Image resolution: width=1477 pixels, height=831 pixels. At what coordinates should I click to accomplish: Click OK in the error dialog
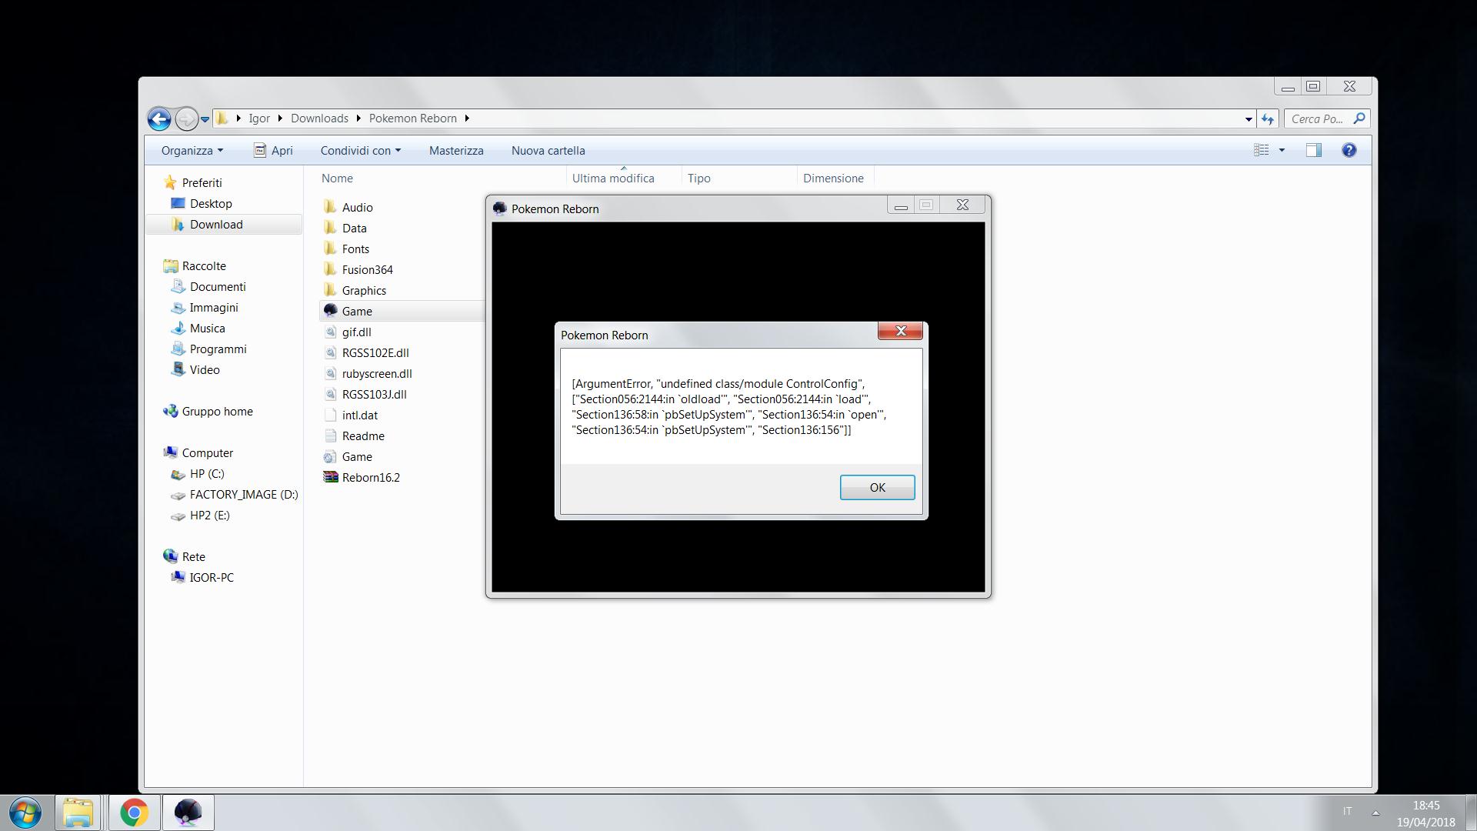(x=877, y=487)
